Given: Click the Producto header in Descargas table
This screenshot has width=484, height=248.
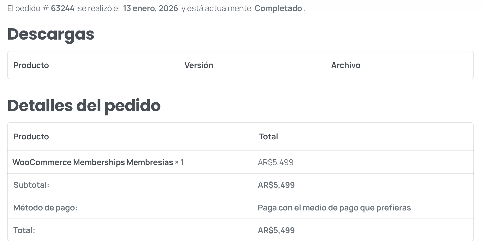Looking at the screenshot, I should (31, 65).
